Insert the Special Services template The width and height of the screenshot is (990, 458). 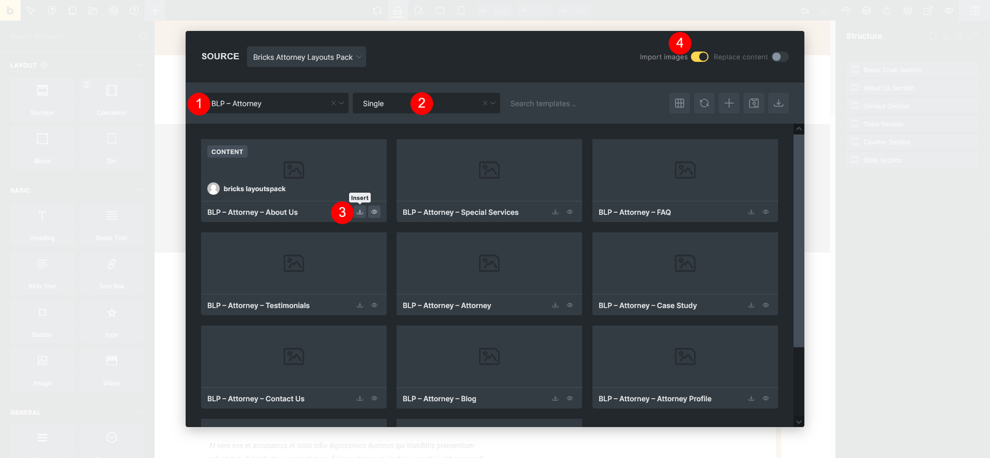555,212
